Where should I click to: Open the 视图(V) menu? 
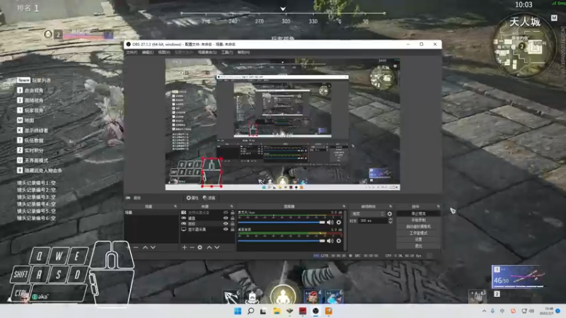164,52
